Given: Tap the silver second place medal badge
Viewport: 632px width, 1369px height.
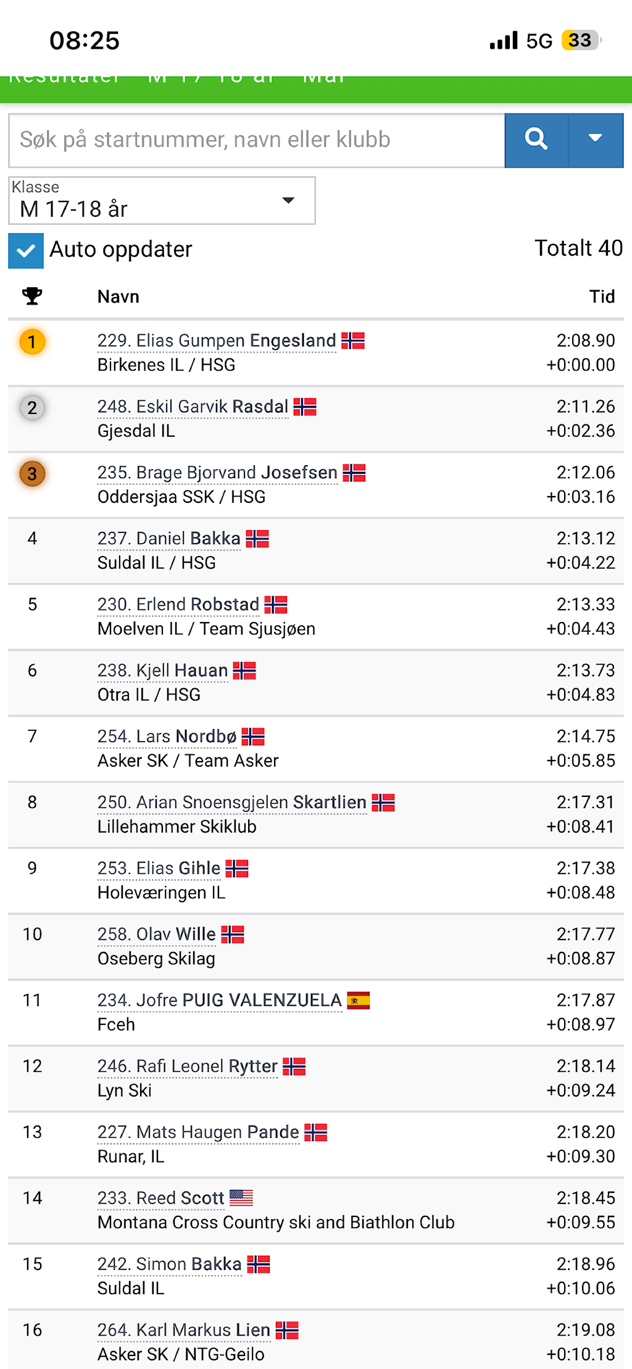Looking at the screenshot, I should 32,408.
